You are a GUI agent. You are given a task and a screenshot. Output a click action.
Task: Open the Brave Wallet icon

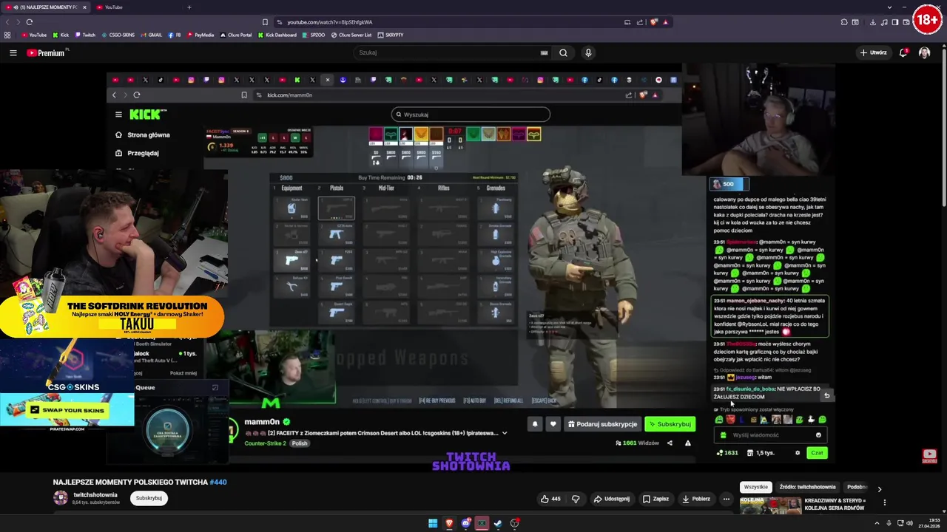click(x=906, y=22)
